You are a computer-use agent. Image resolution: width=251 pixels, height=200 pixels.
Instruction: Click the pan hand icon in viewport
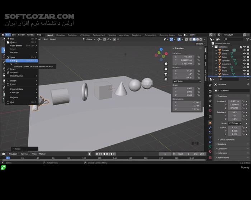pyautogui.click(x=167, y=68)
